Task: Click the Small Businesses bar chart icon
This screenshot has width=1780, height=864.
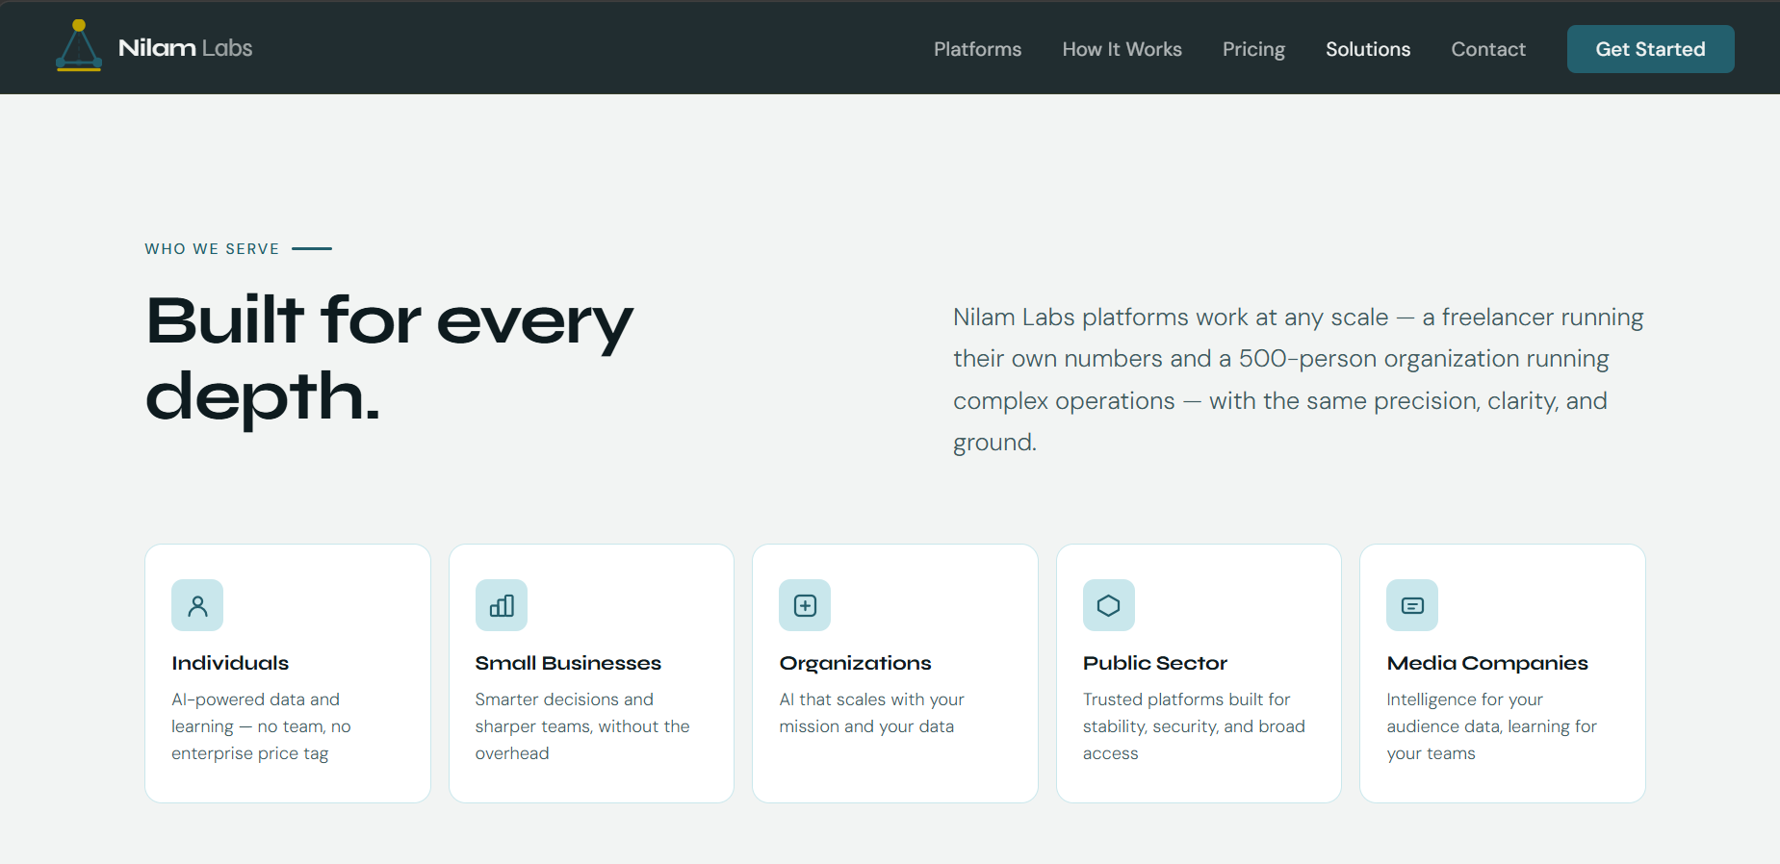Action: point(502,605)
